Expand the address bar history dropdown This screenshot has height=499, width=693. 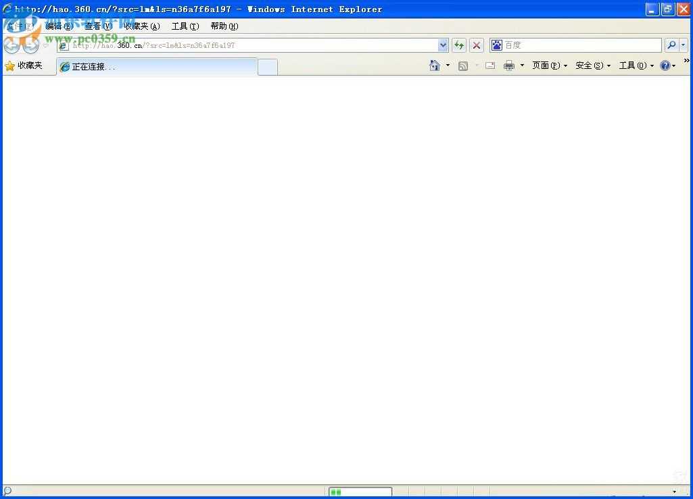(x=443, y=45)
